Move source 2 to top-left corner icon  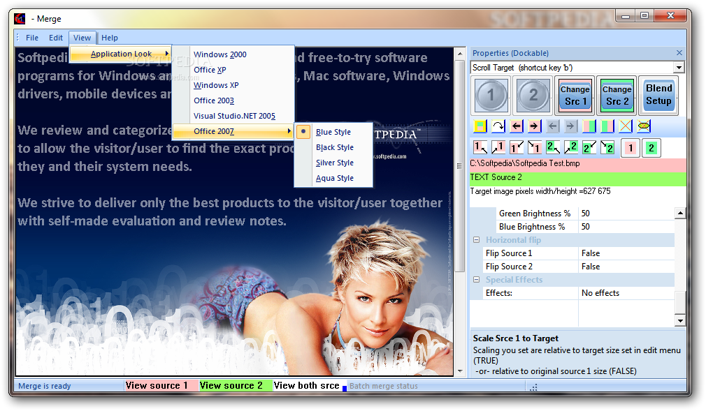coord(552,147)
